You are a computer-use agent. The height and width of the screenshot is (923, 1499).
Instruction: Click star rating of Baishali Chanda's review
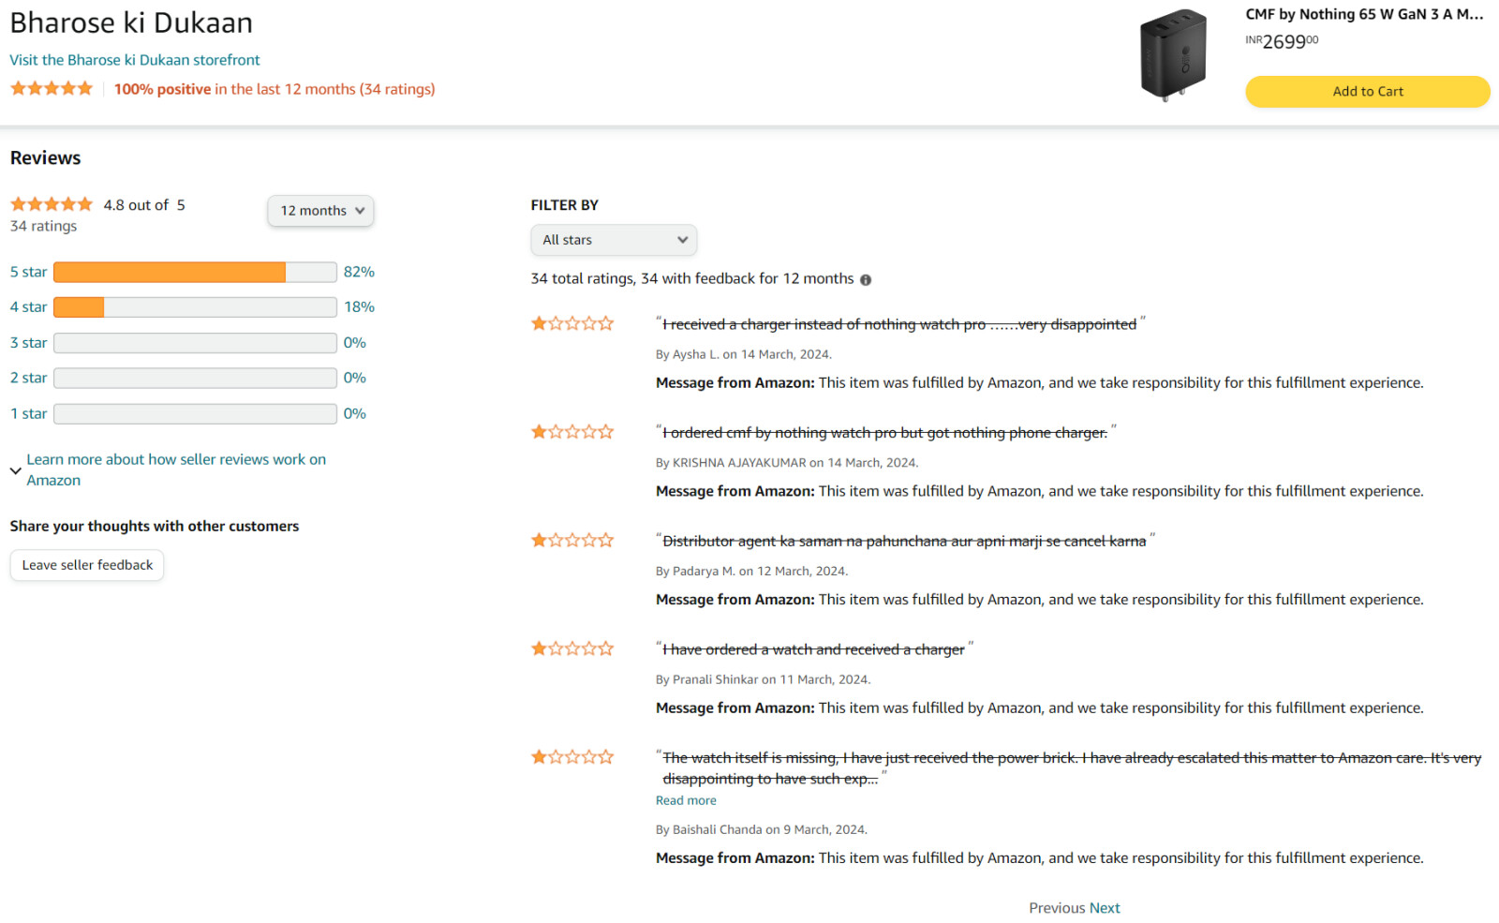tap(571, 757)
